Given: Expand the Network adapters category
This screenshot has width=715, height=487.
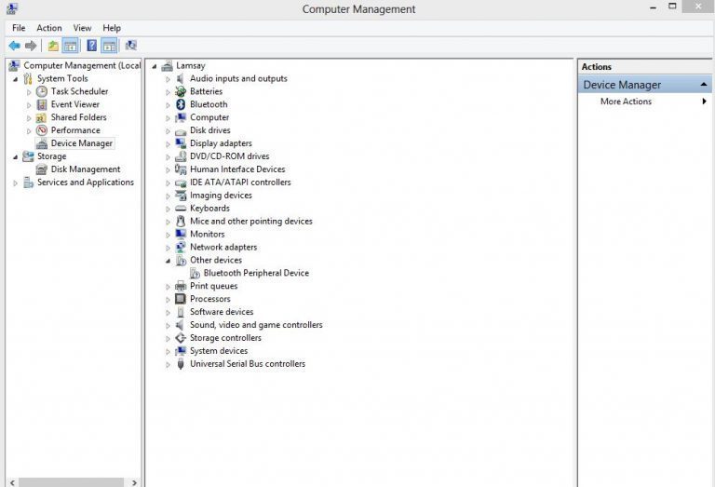Looking at the screenshot, I should pos(169,248).
